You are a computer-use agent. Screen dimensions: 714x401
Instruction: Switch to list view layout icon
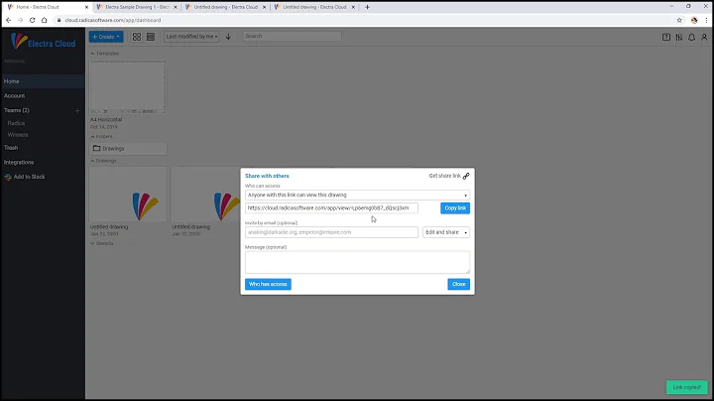(x=151, y=37)
